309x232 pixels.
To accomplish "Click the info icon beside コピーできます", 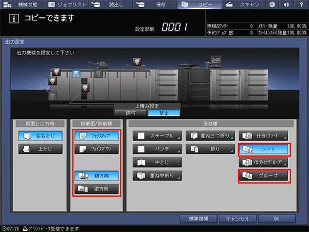I will coord(14,19).
